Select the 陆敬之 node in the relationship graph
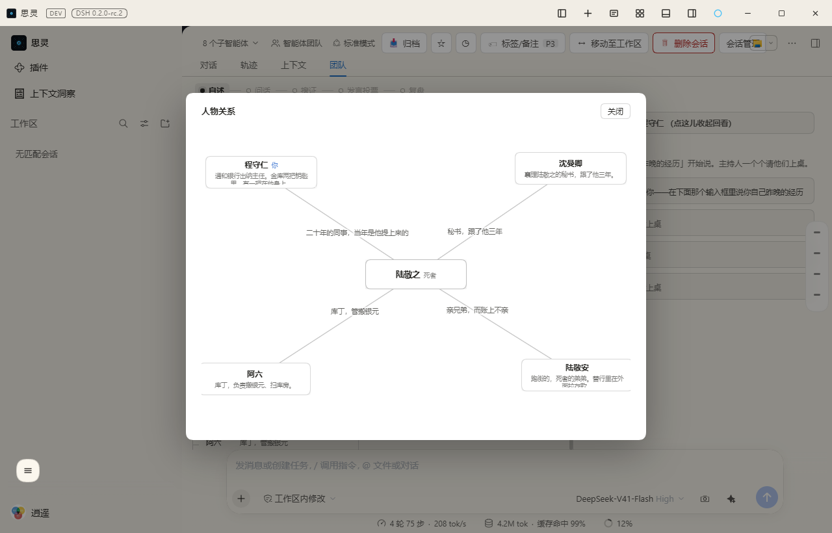This screenshot has width=832, height=533. tap(416, 274)
